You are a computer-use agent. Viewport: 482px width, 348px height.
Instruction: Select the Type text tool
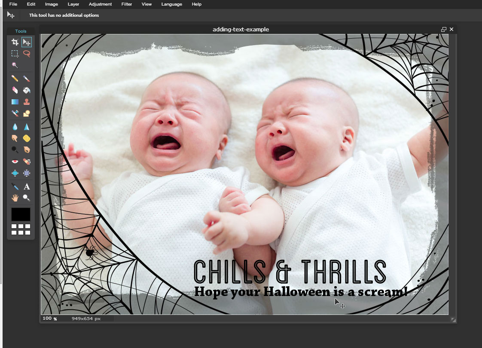click(27, 186)
